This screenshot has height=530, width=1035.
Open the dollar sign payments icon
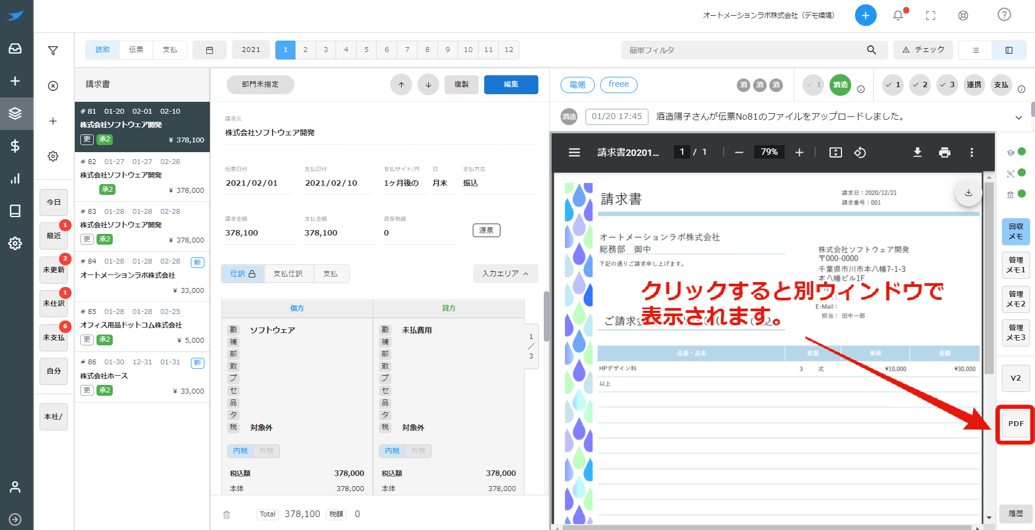click(x=15, y=146)
